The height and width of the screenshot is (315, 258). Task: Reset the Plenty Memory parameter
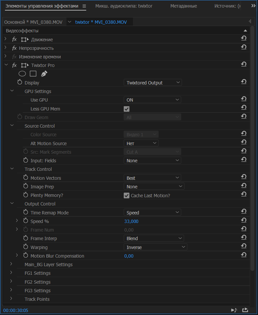pos(244,194)
